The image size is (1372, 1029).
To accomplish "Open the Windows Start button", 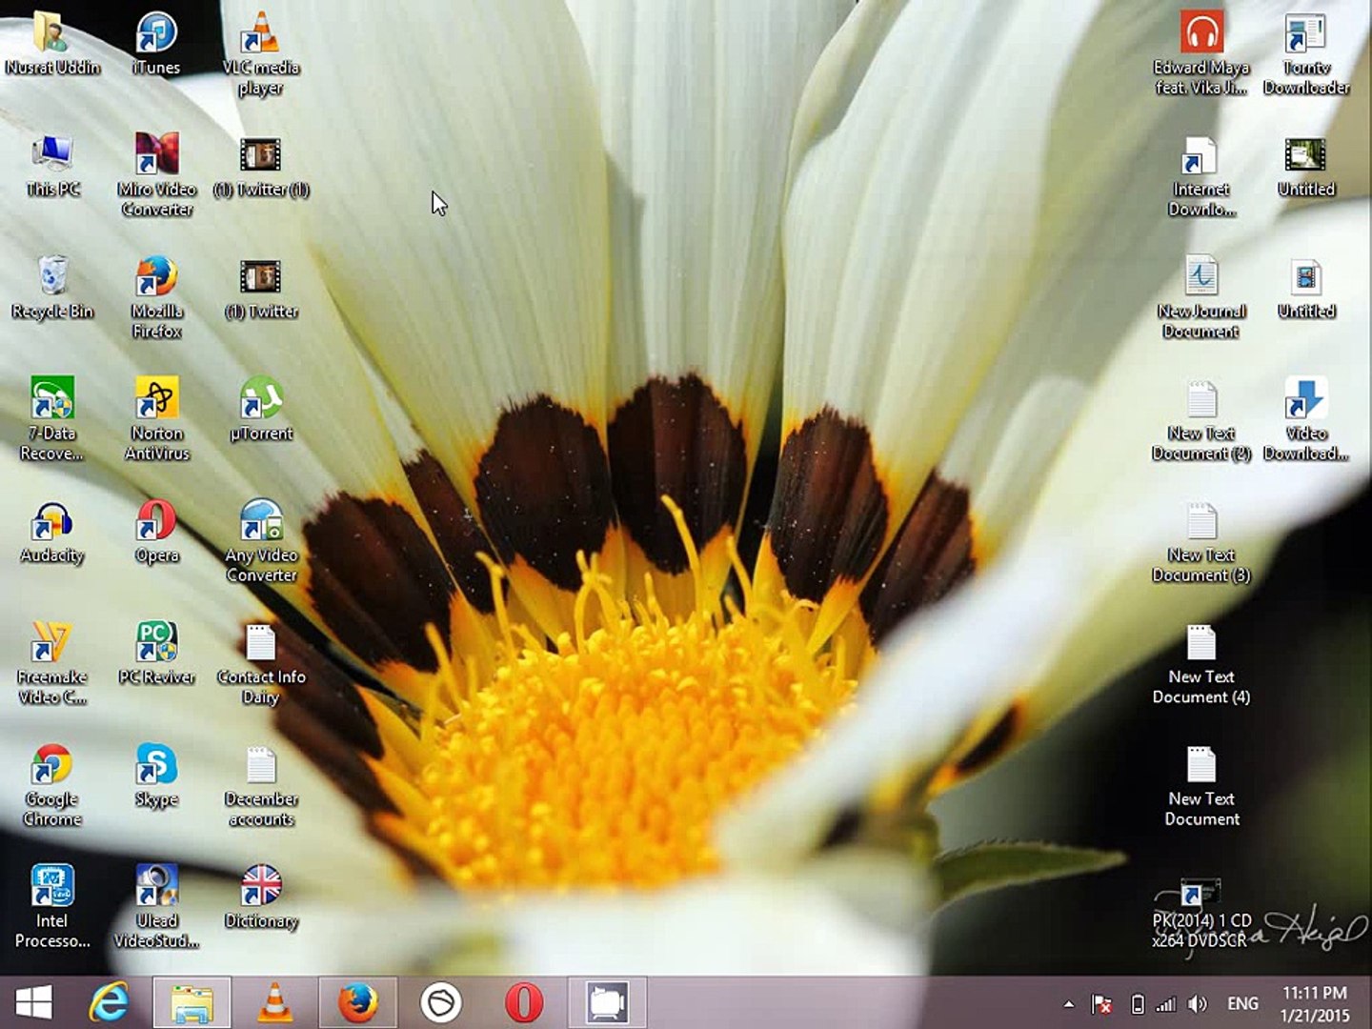I will tap(34, 1002).
